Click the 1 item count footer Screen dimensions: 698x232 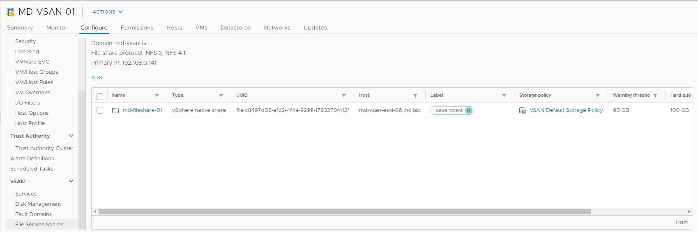681,222
